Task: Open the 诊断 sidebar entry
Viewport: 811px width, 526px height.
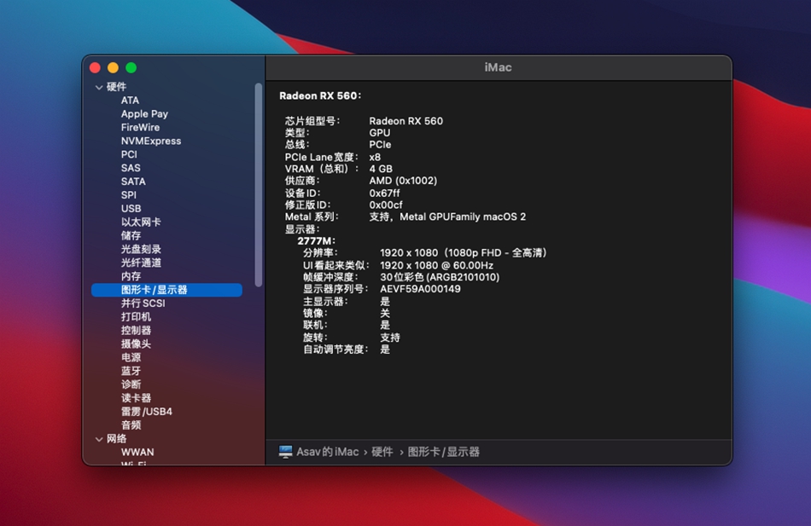Action: 131,384
